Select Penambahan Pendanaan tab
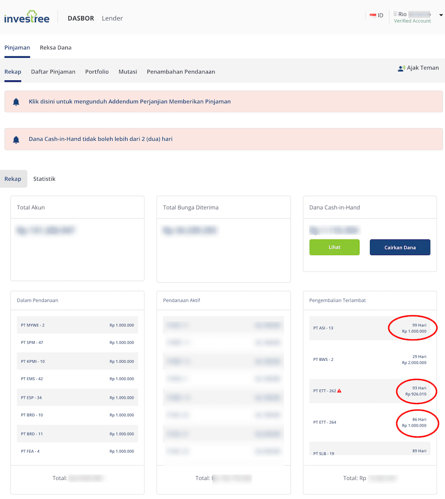 coord(181,72)
